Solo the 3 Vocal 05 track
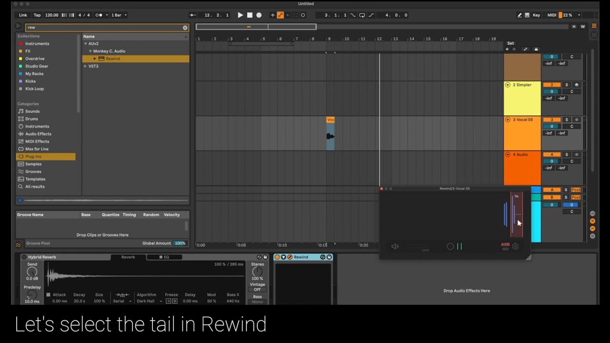The height and width of the screenshot is (343, 610). click(567, 120)
